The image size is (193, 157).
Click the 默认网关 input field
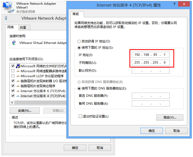pos(151,71)
